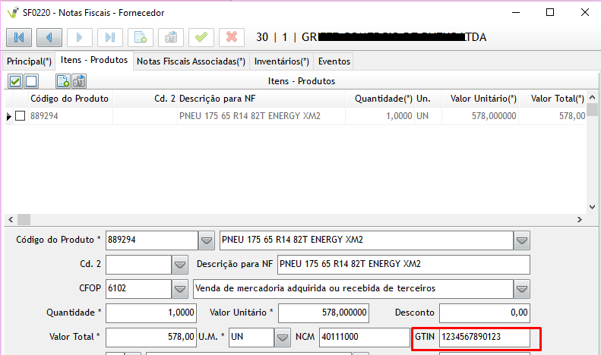Click the GTIN input field

pos(484,337)
